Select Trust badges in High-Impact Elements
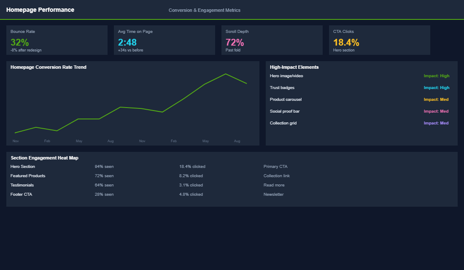Viewport: 464px width, 270px height. pyautogui.click(x=282, y=87)
